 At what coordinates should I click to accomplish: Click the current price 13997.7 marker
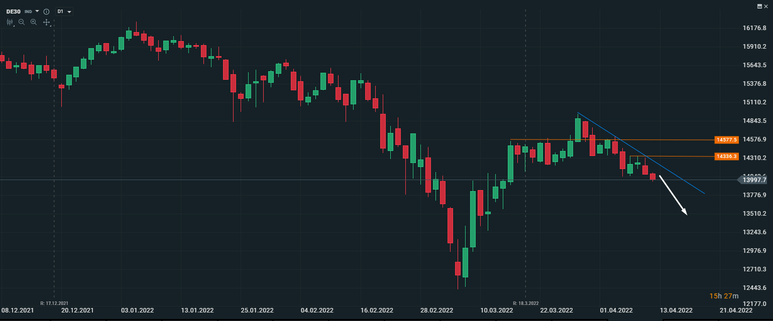pos(755,180)
